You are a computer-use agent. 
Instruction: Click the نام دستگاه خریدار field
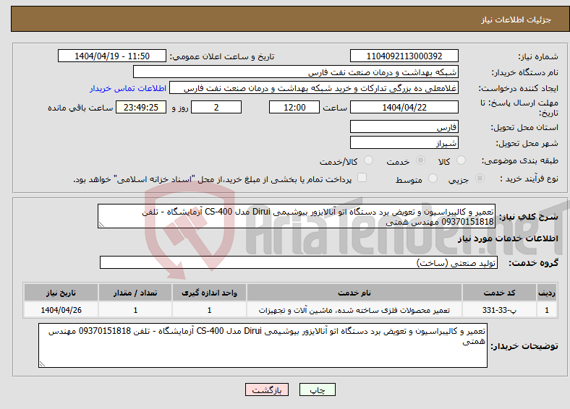296,72
